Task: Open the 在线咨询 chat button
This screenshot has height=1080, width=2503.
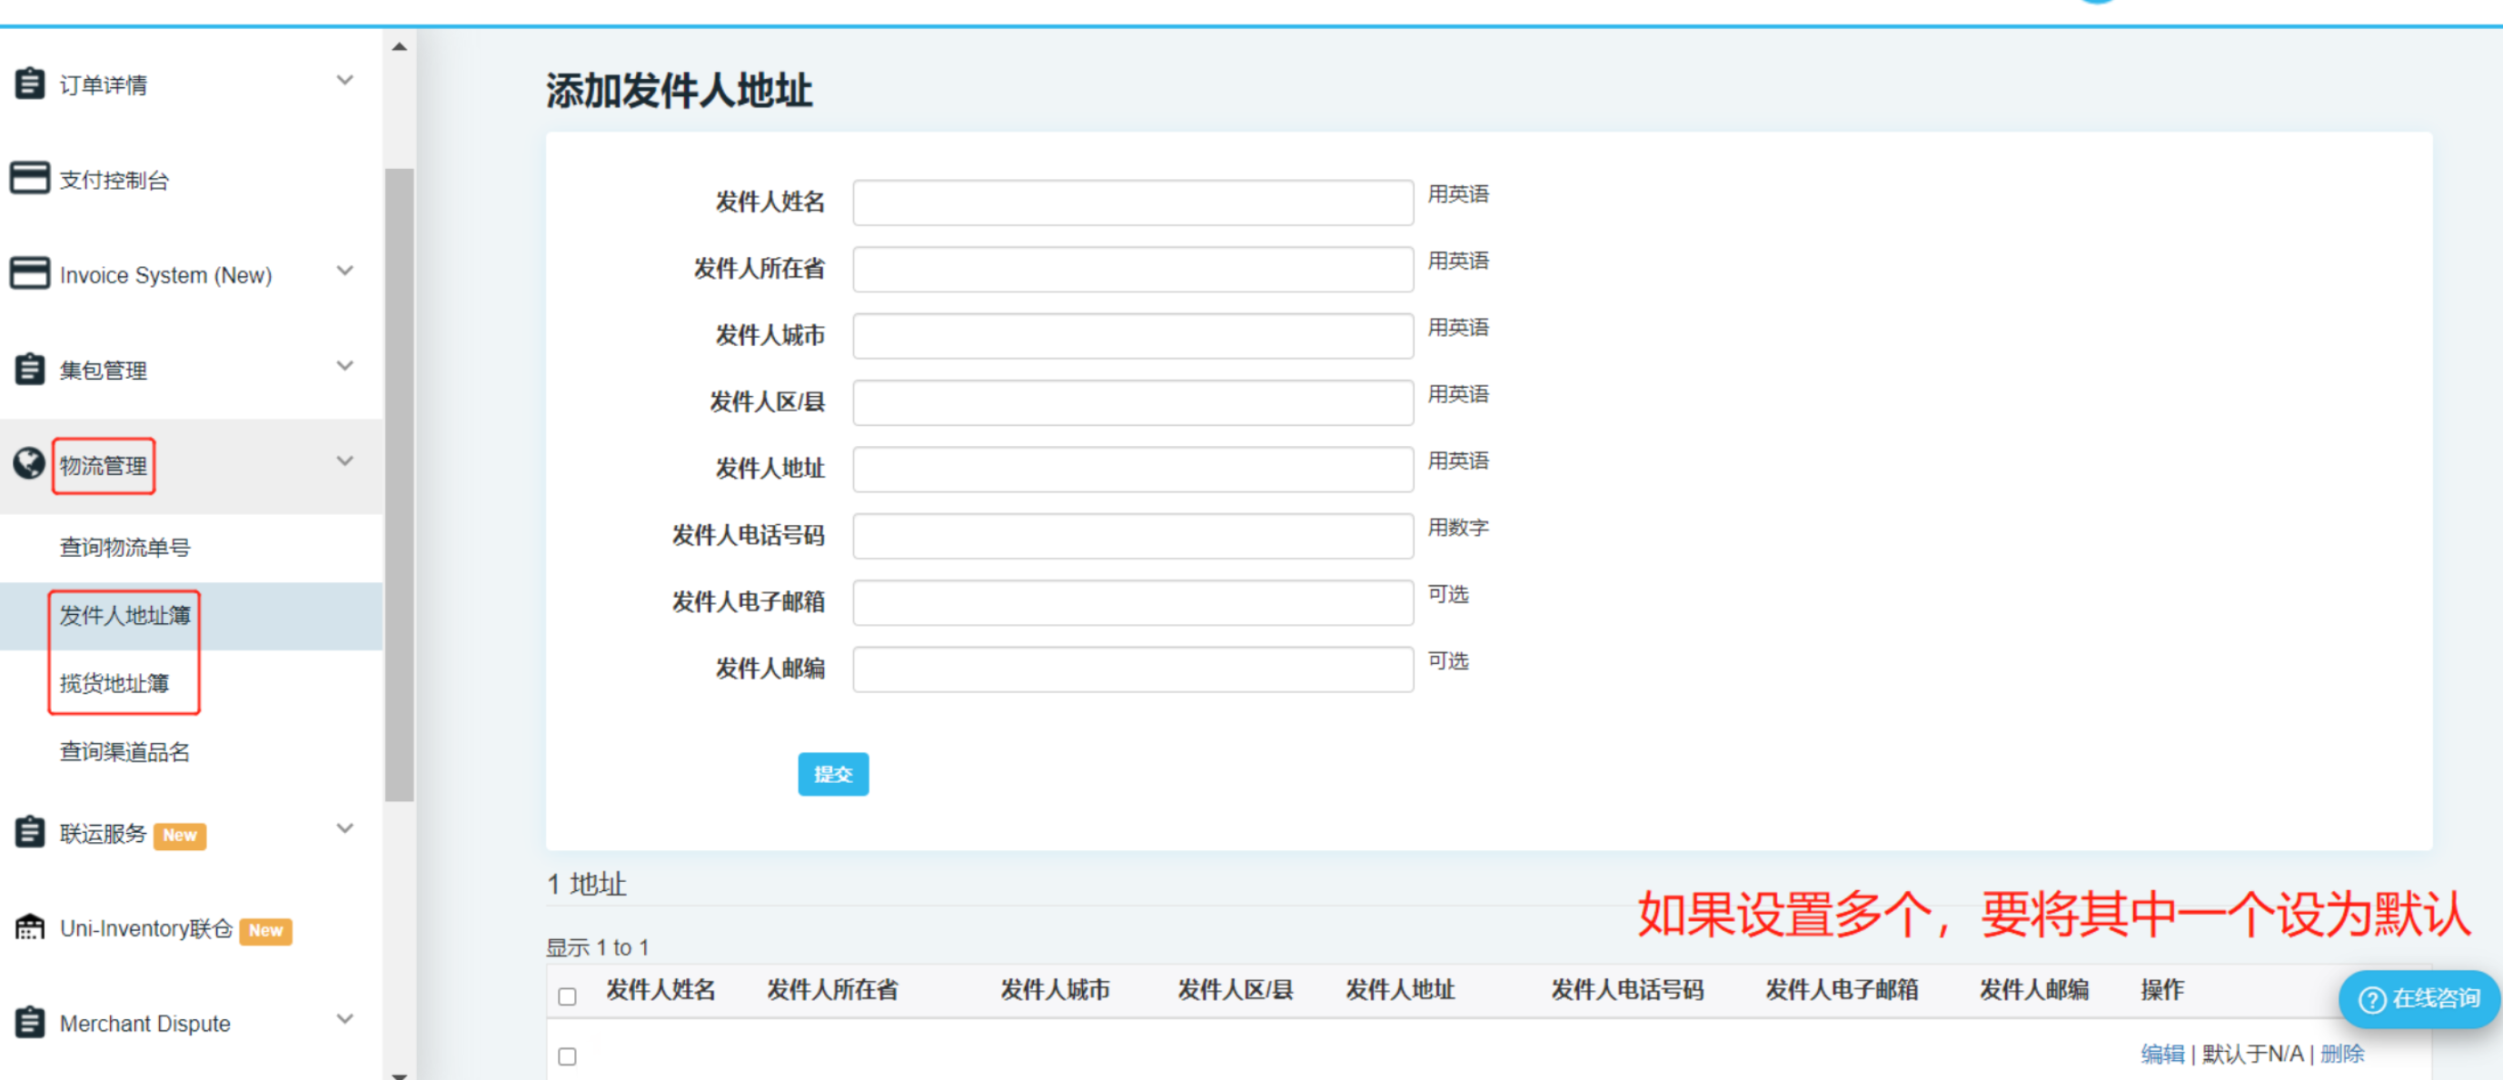Action: point(2418,998)
